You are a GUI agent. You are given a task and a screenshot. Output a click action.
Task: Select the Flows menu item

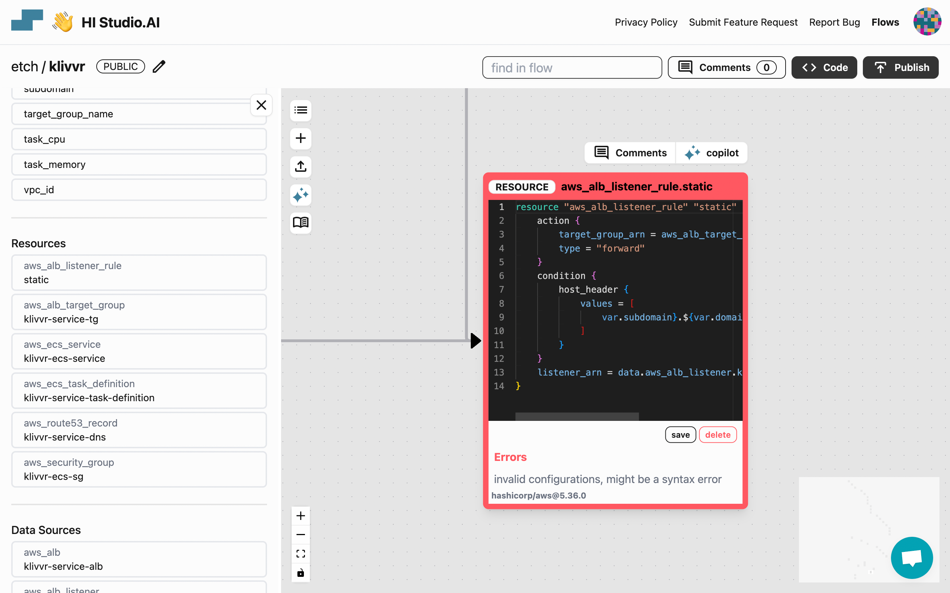(885, 22)
